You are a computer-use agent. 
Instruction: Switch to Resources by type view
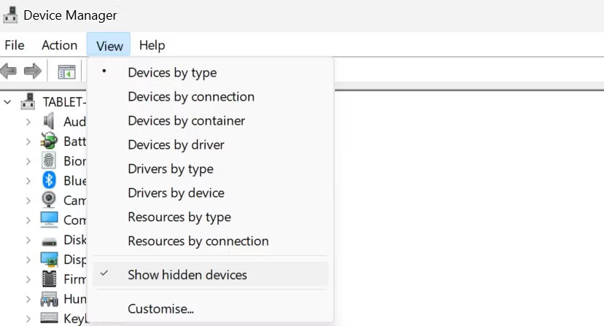(179, 217)
